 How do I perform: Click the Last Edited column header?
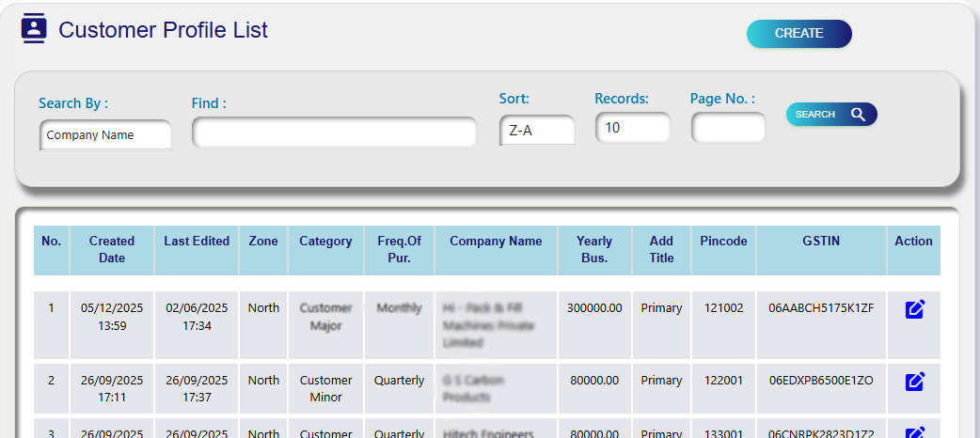(197, 242)
